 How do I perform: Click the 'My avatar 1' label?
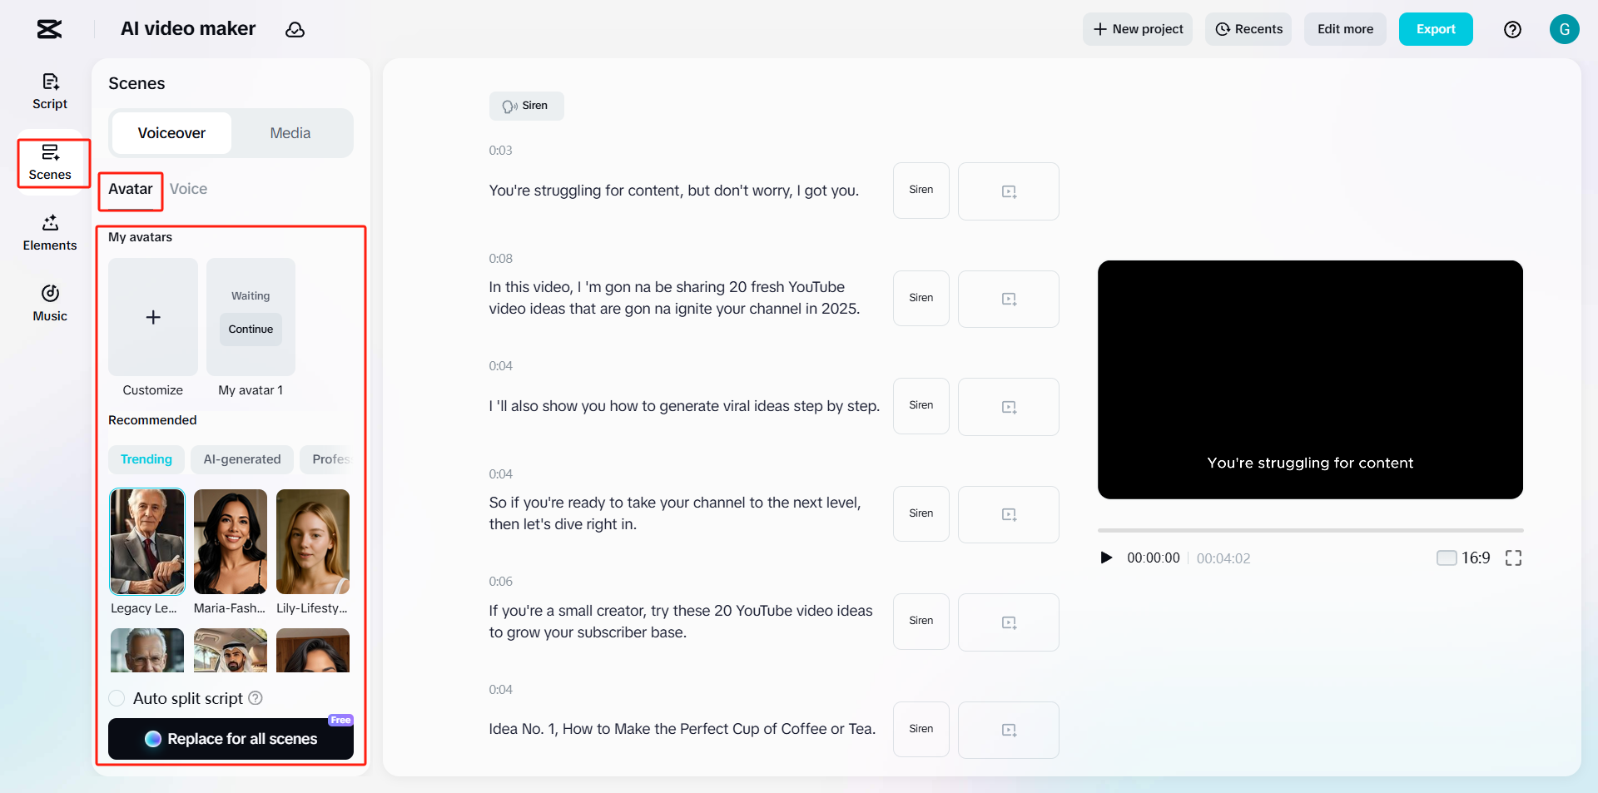coord(251,390)
